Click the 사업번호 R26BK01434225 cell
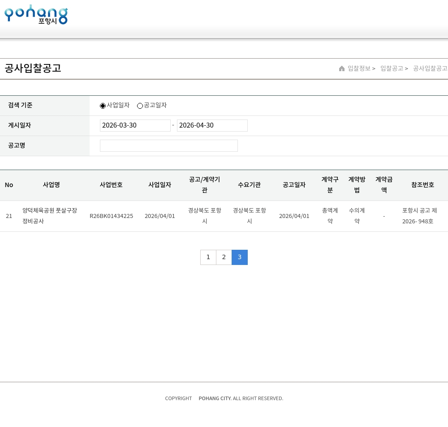Viewport: 448px width, 427px height. coord(111,216)
